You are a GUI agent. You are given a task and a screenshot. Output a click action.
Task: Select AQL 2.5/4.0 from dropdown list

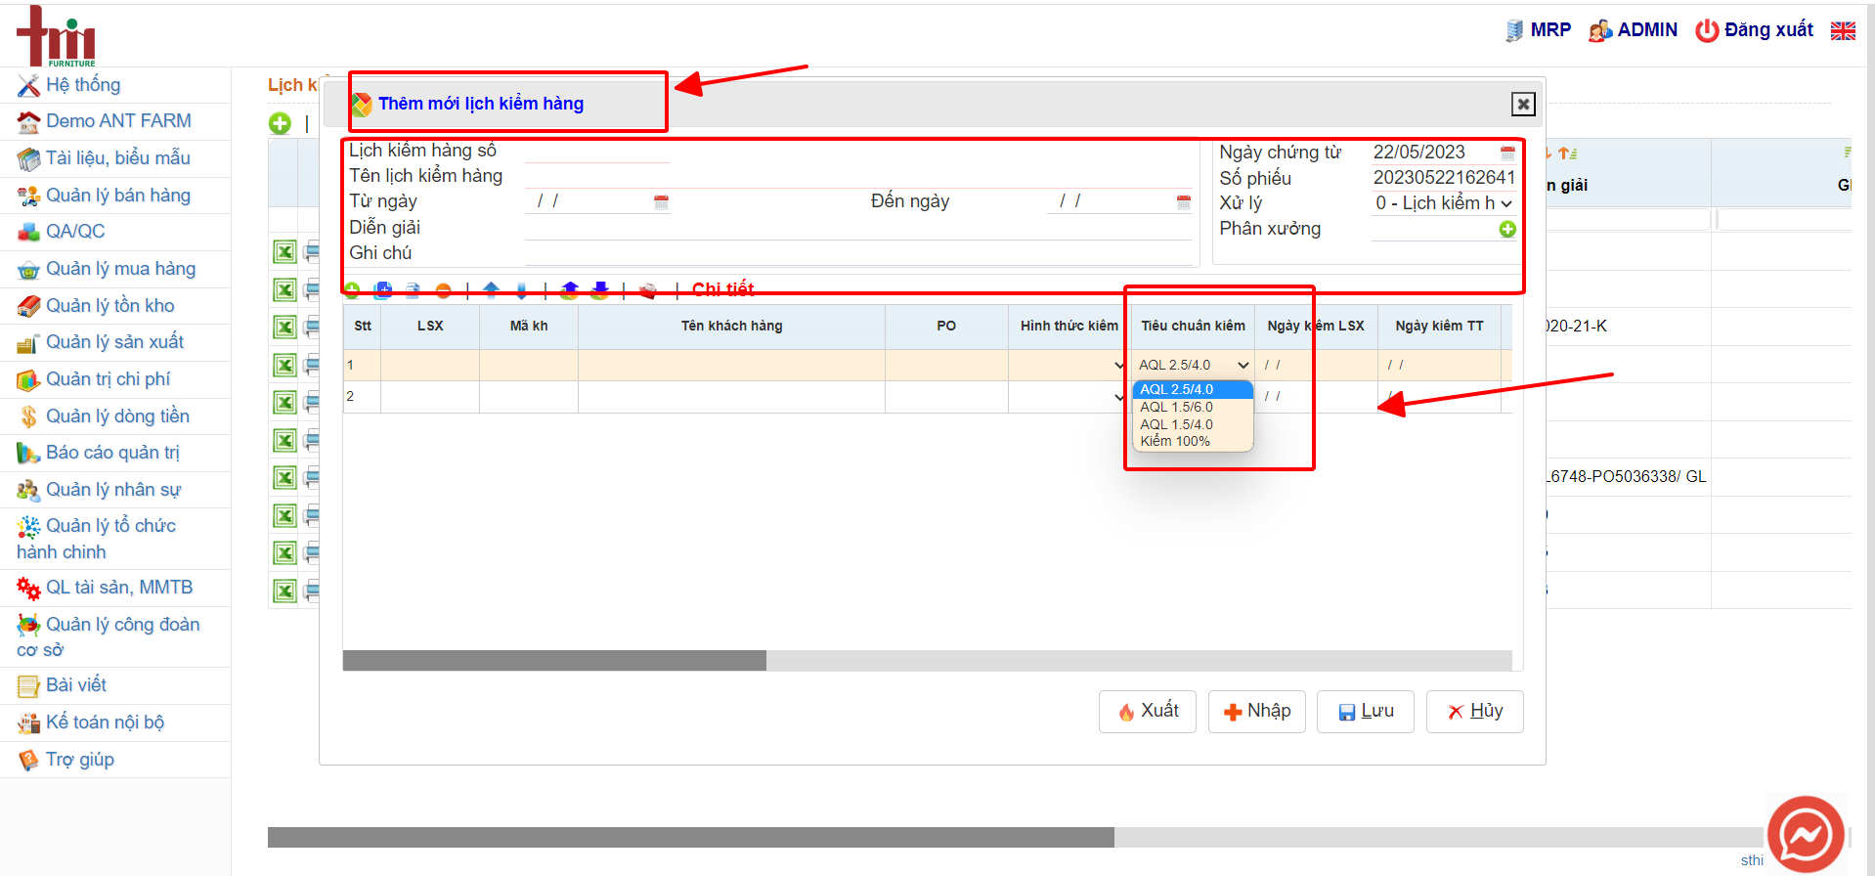click(1193, 389)
